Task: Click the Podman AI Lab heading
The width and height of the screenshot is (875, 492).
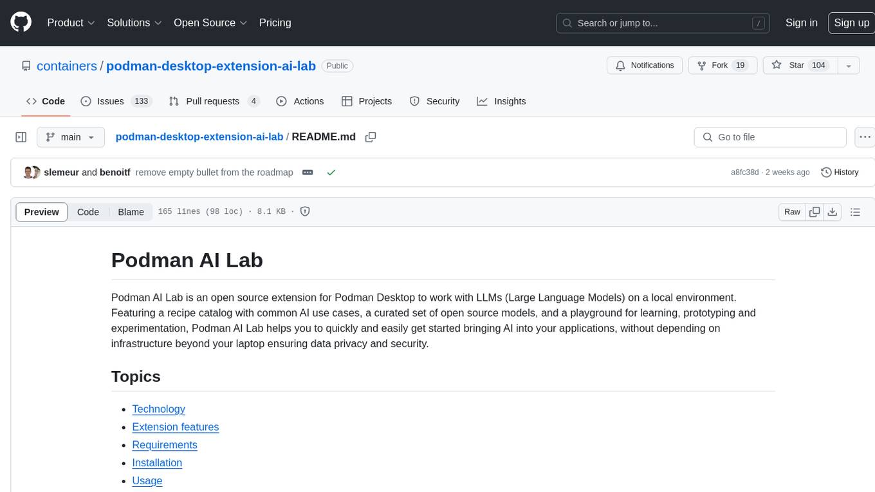Action: (187, 260)
